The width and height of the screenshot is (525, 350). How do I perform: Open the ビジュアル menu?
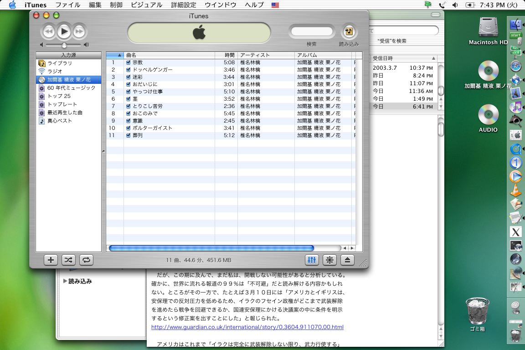[x=146, y=5]
